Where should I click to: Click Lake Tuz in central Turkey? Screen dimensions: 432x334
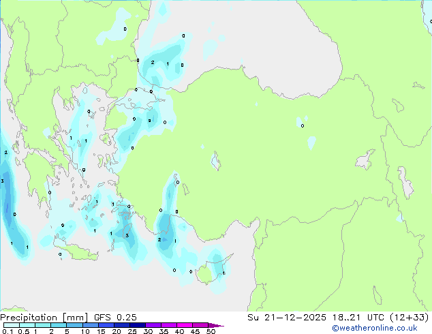[216, 161]
